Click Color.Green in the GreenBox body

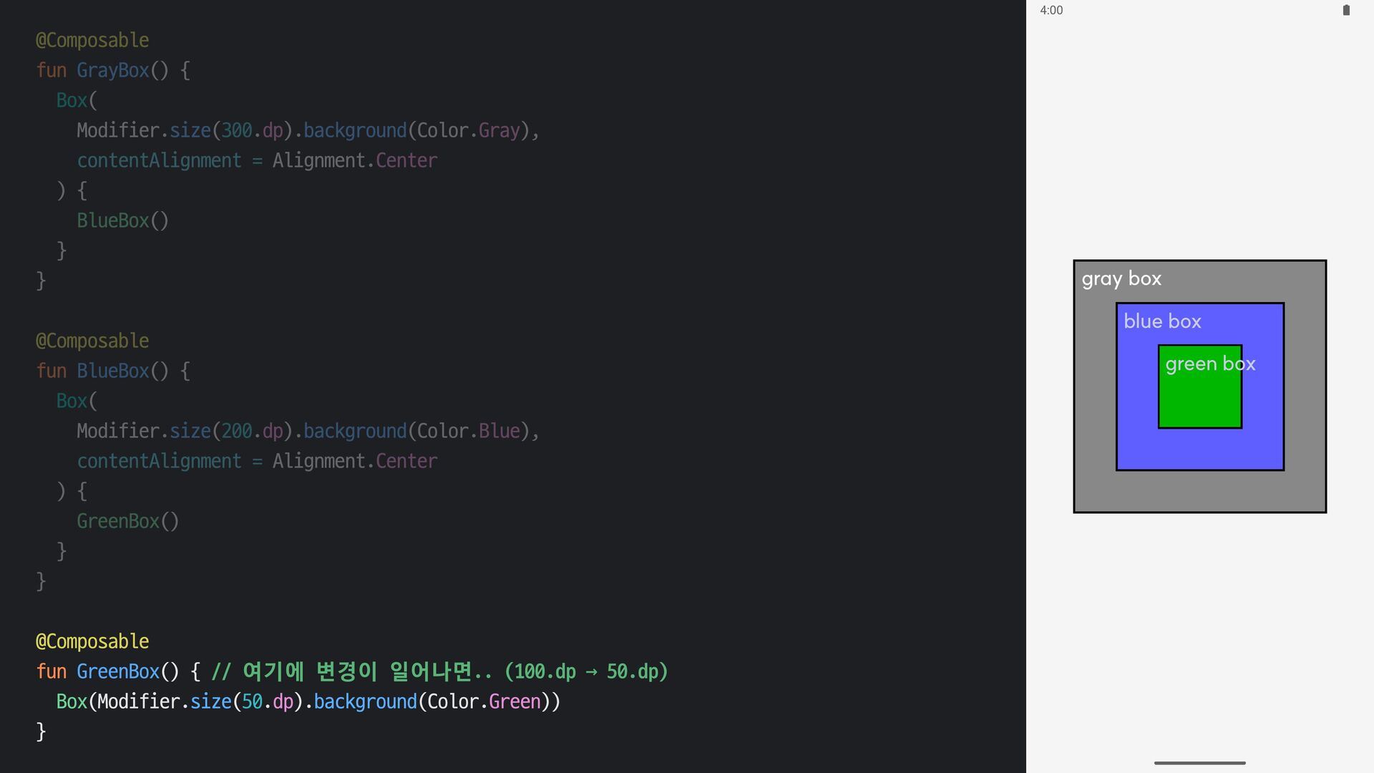[x=483, y=701]
